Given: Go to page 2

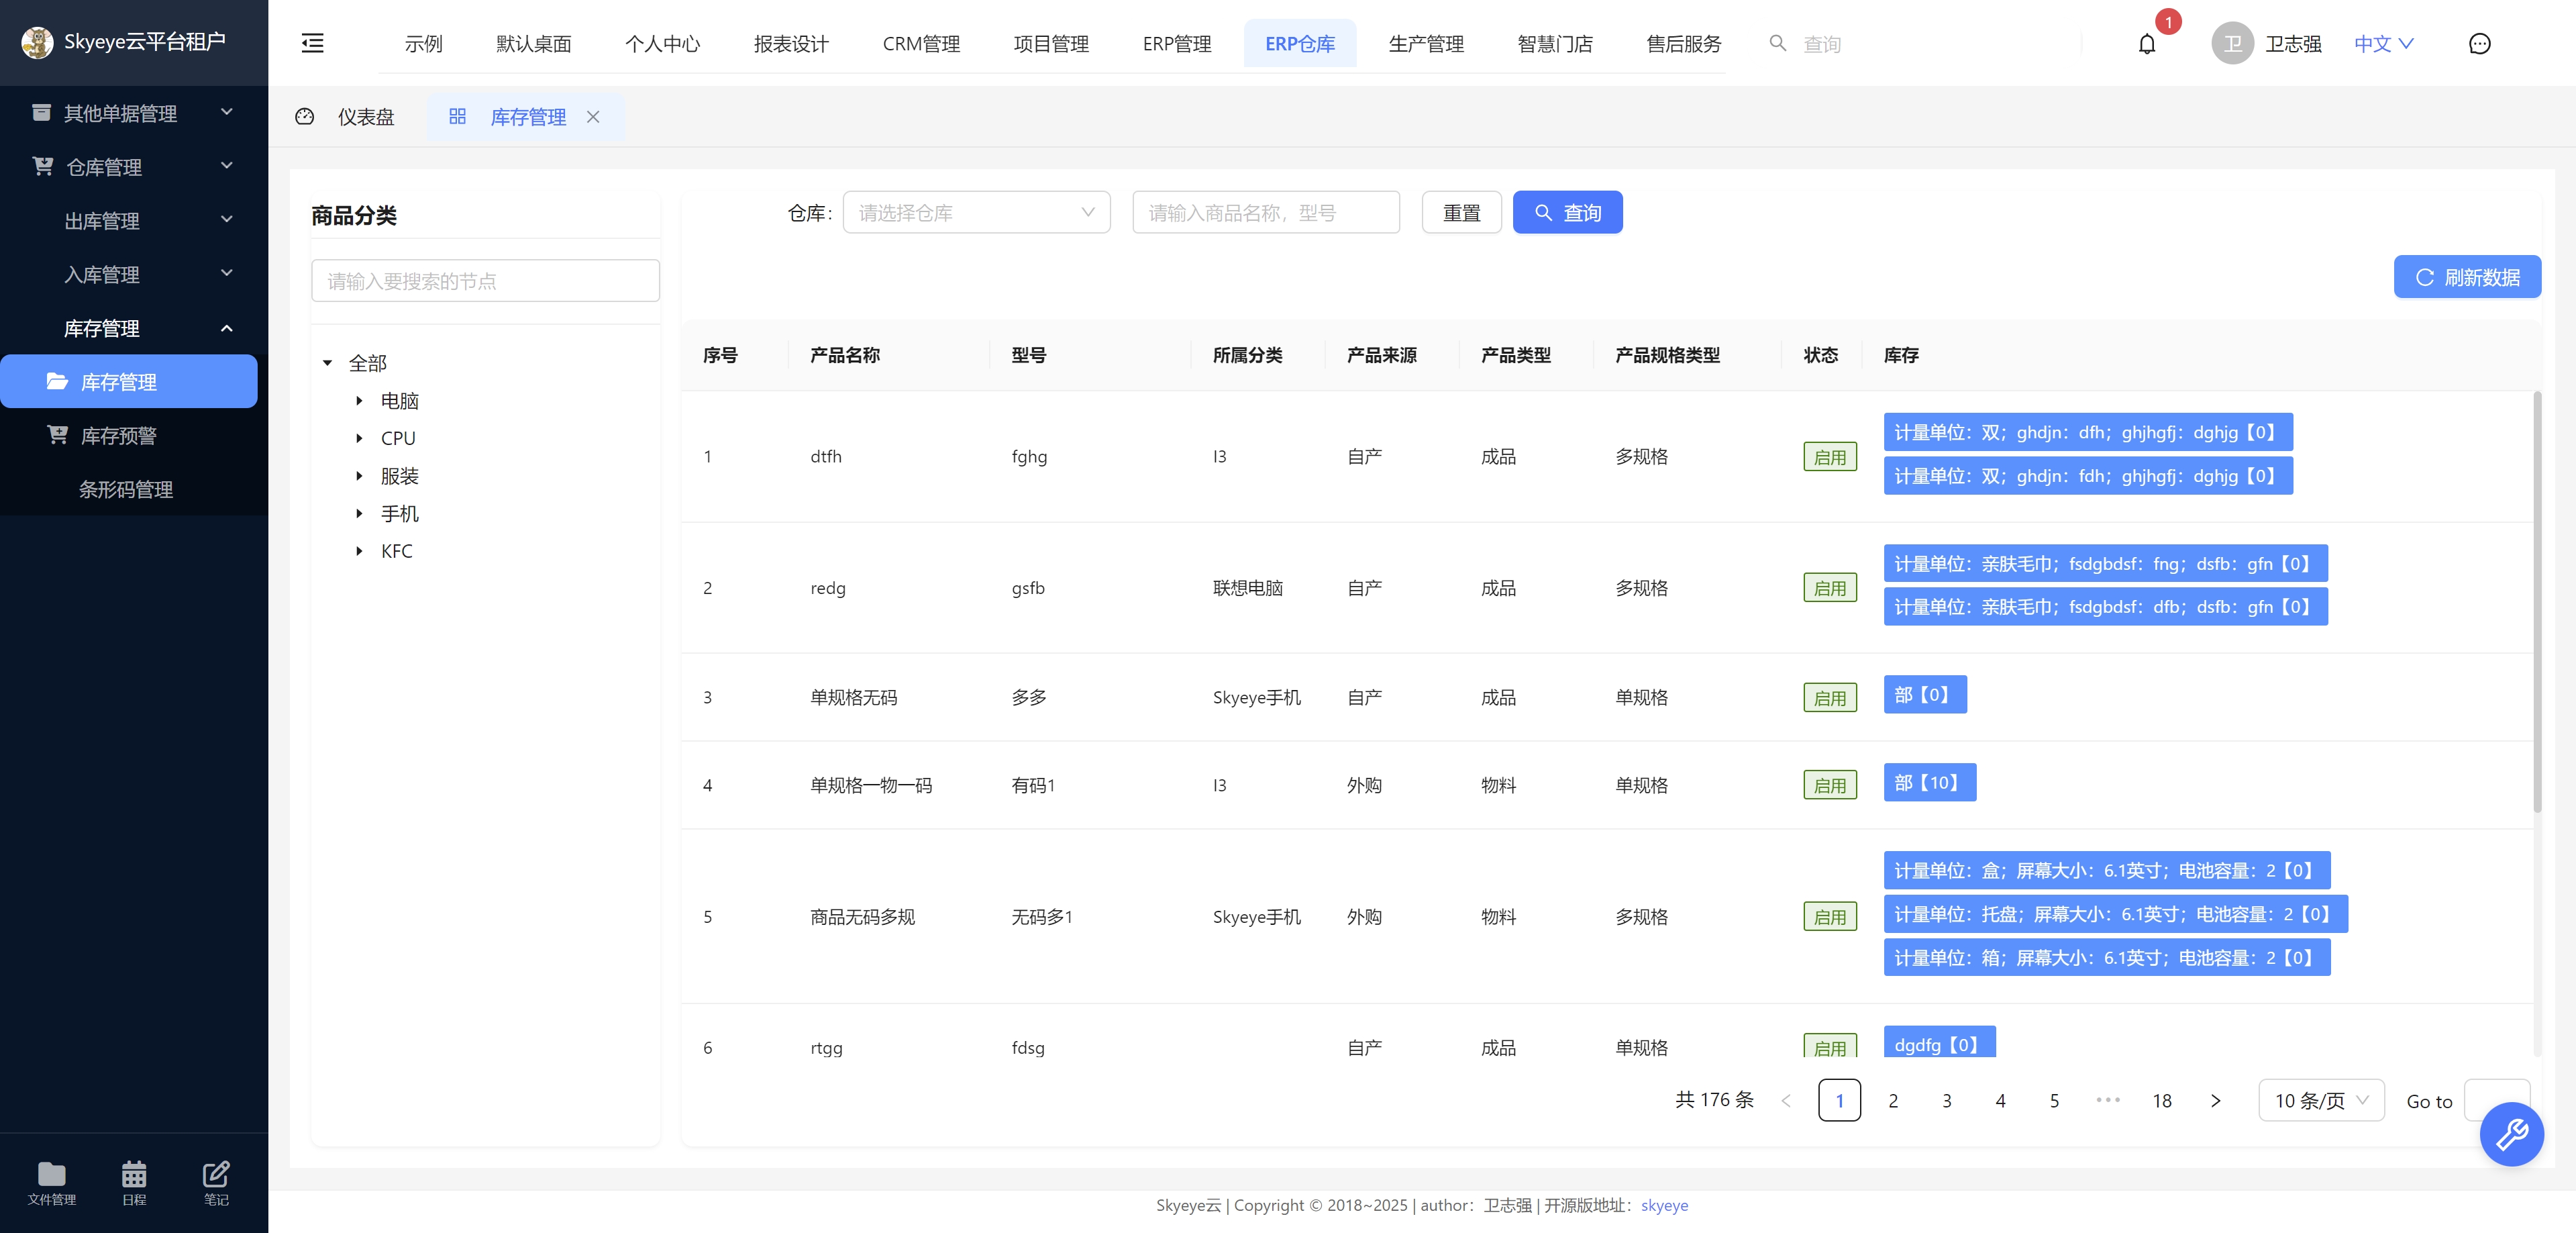Looking at the screenshot, I should [1893, 1100].
